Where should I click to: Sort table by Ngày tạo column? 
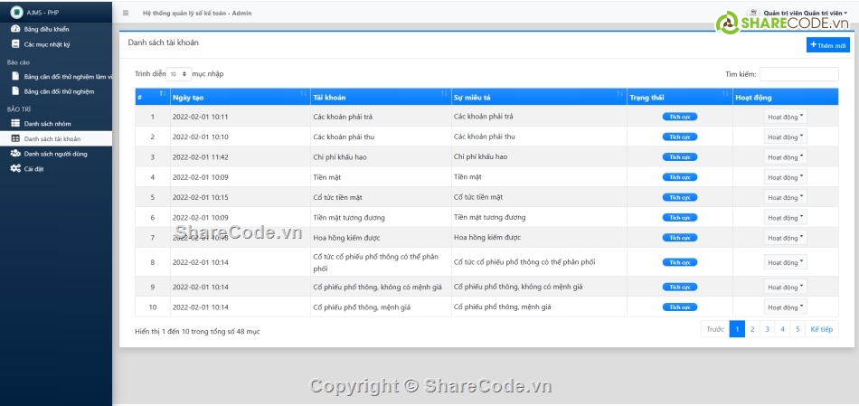click(x=239, y=97)
